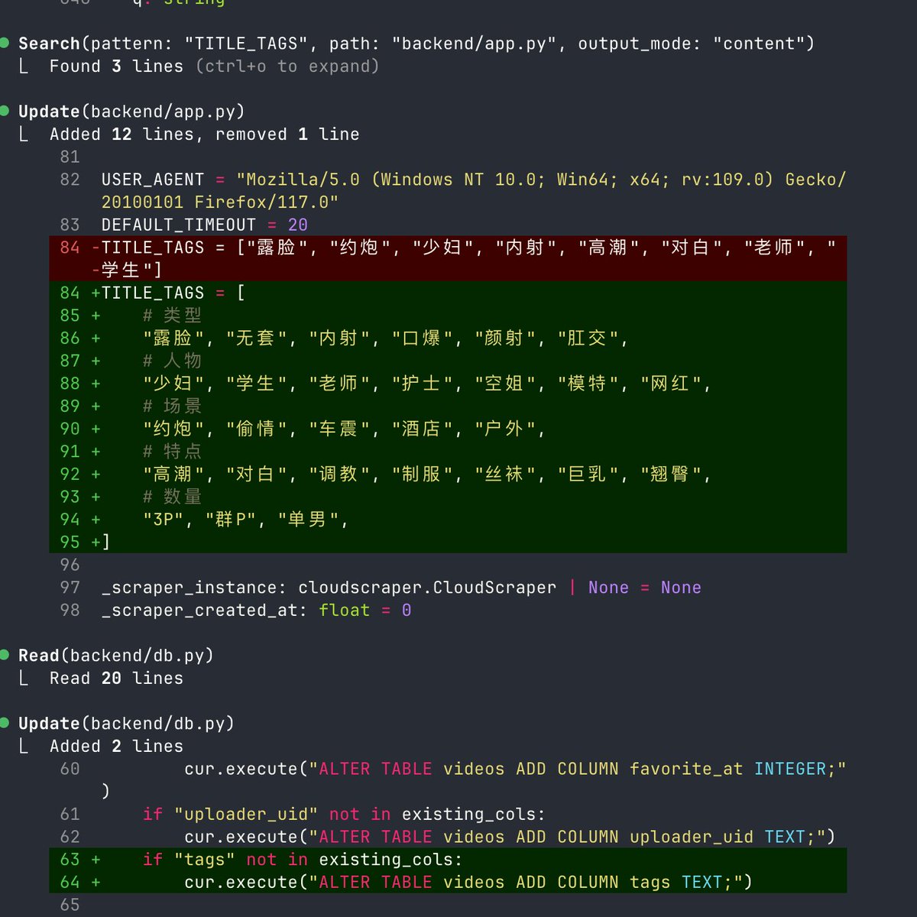Click cloudscraper.CloudScraper type annotation
Image resolution: width=917 pixels, height=917 pixels.
(x=427, y=588)
